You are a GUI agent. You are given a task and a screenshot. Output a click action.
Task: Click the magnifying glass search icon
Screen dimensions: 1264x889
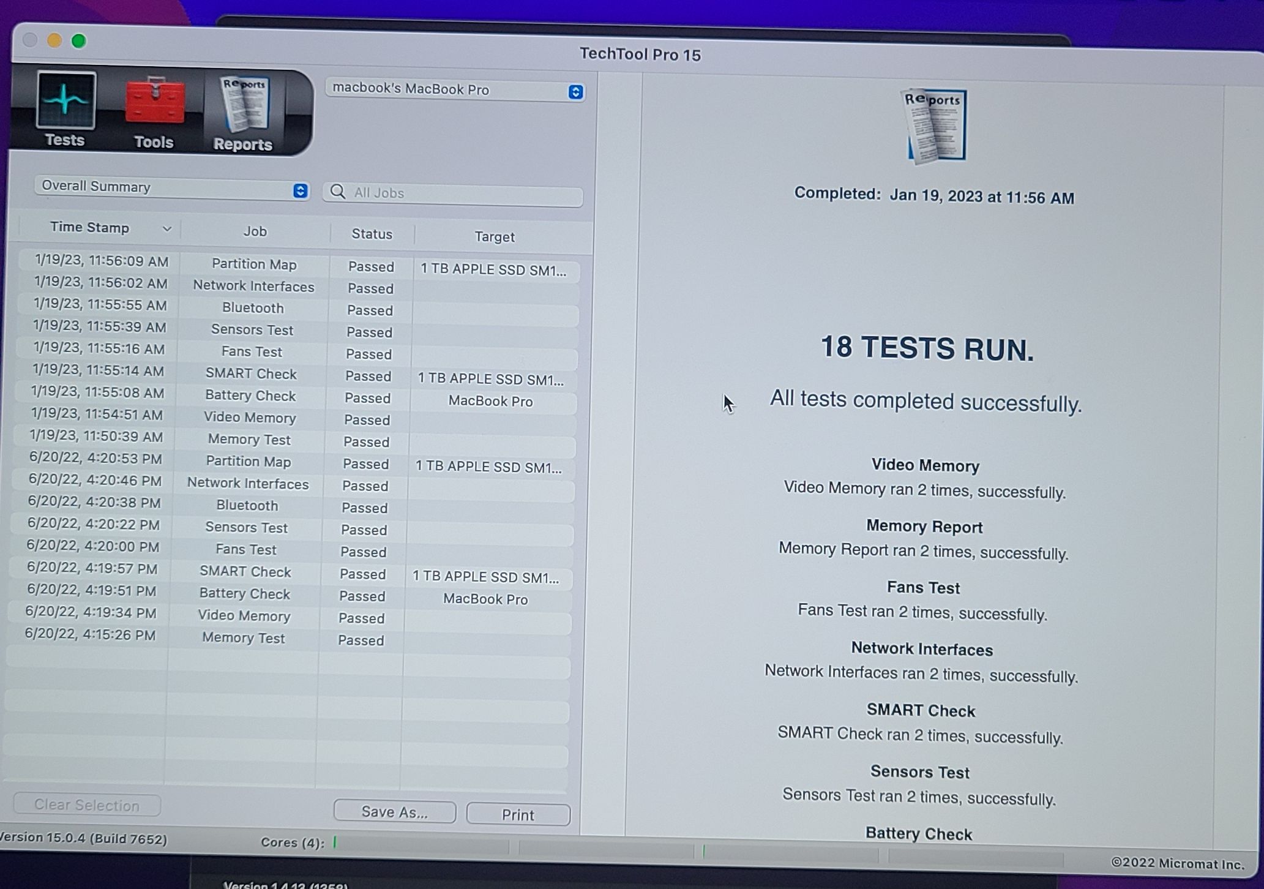[x=337, y=192]
